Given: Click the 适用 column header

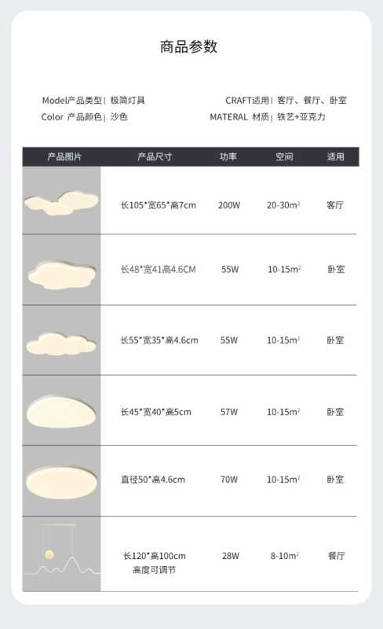Looking at the screenshot, I should point(336,156).
